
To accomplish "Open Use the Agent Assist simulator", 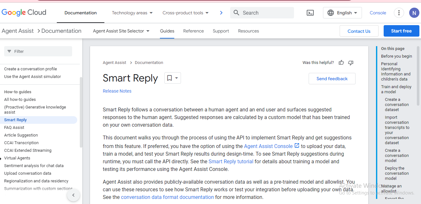I will 33,77.
